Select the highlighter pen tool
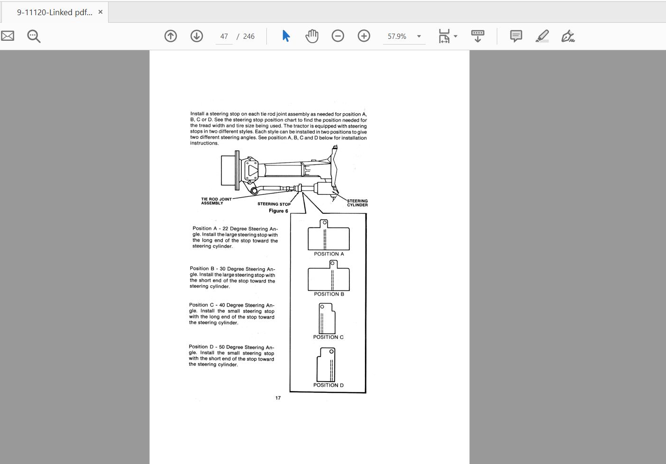This screenshot has width=666, height=464. 542,36
